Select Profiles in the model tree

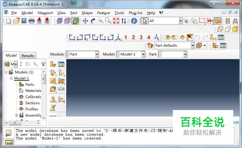tap(31, 109)
